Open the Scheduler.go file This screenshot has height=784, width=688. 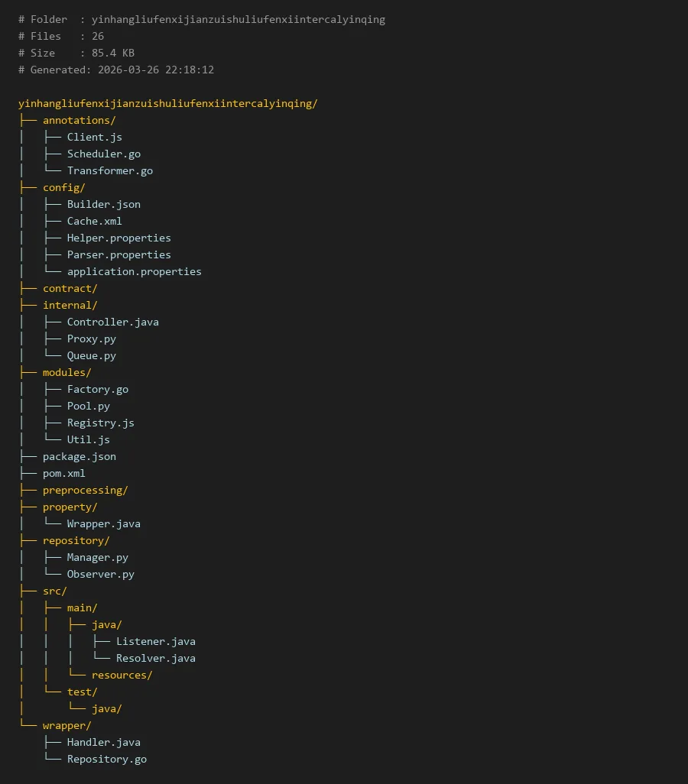tap(103, 154)
